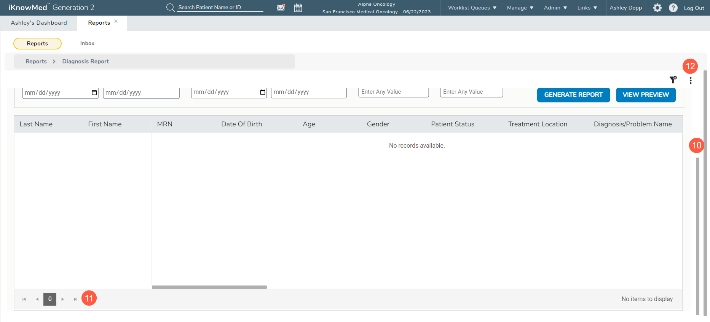Switch to Ashley's Dashboard tab
The width and height of the screenshot is (710, 322).
point(39,23)
